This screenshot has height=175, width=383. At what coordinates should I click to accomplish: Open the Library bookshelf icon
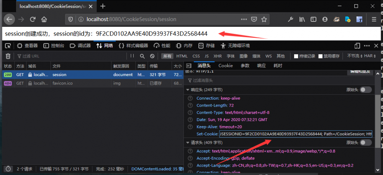(302, 19)
